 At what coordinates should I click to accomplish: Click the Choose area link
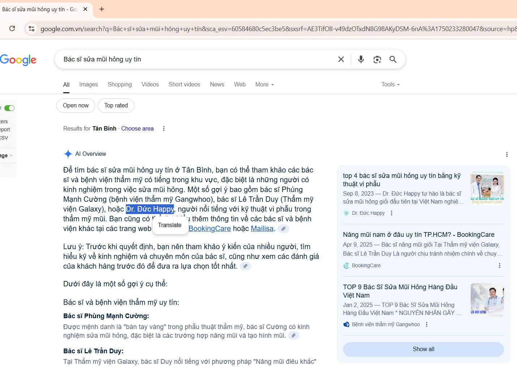point(137,129)
